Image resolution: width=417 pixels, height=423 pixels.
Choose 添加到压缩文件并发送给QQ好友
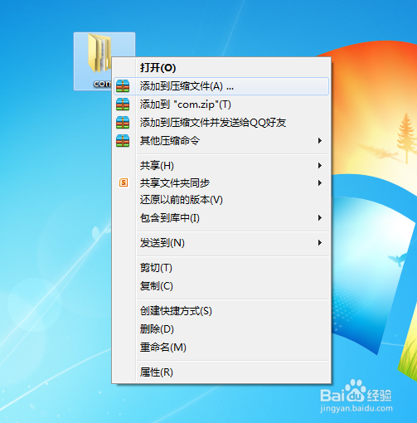(221, 123)
